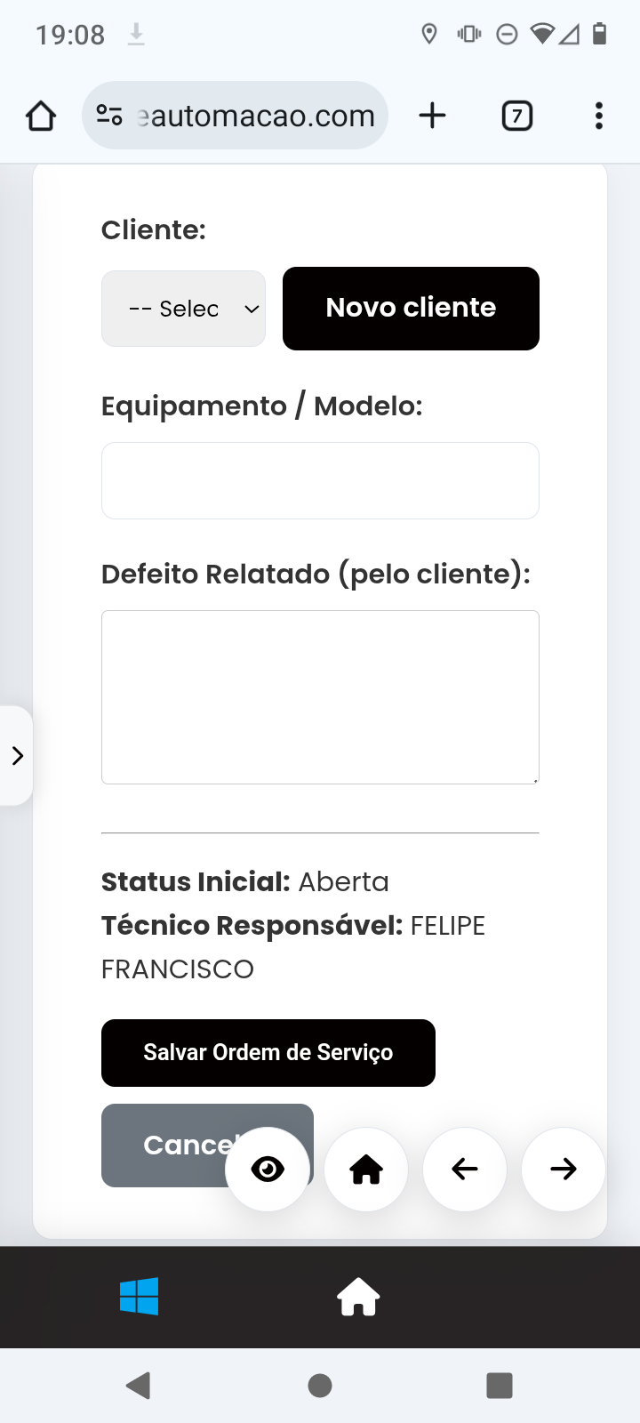Open Chrome's three-dot overflow menu
The image size is (640, 1423).
click(599, 116)
